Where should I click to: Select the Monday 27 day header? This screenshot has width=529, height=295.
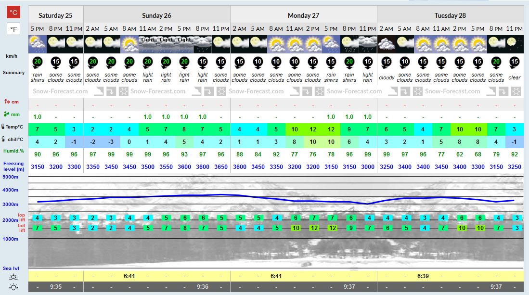point(304,15)
